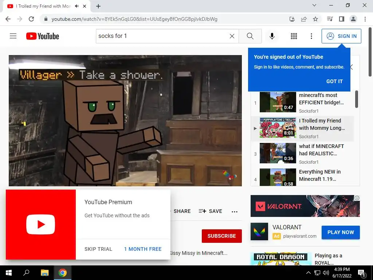Go forward in browser
Image resolution: width=373 pixels, height=280 pixels.
(20, 19)
